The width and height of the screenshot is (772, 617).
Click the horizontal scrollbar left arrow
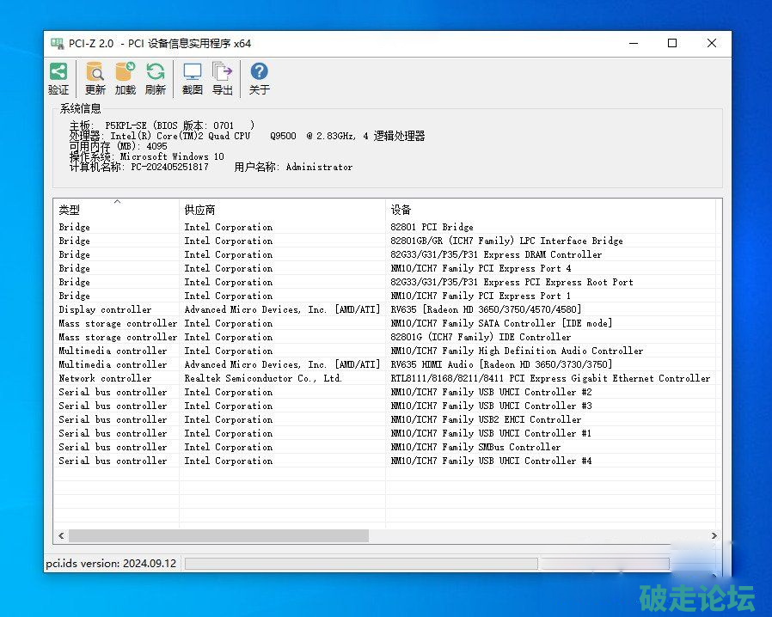[x=61, y=535]
